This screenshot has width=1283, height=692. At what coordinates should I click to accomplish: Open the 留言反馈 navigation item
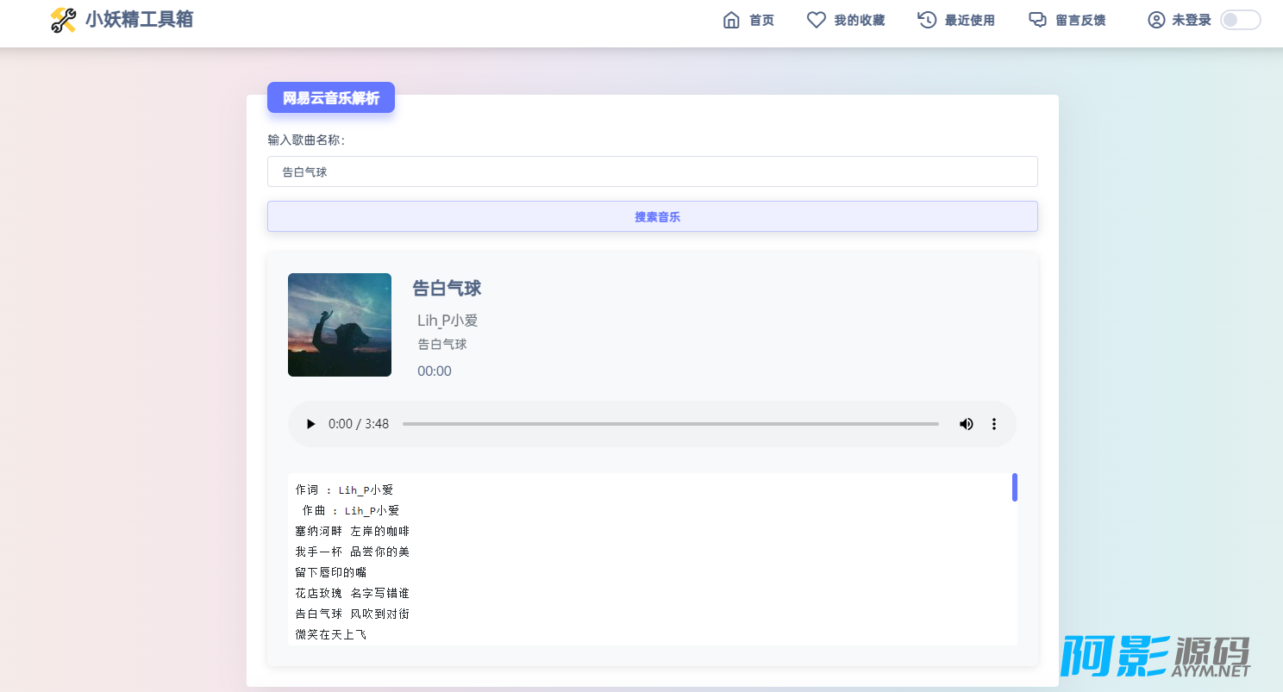[1067, 20]
